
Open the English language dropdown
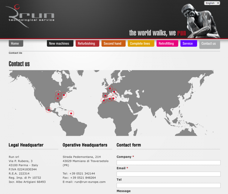(212, 3)
